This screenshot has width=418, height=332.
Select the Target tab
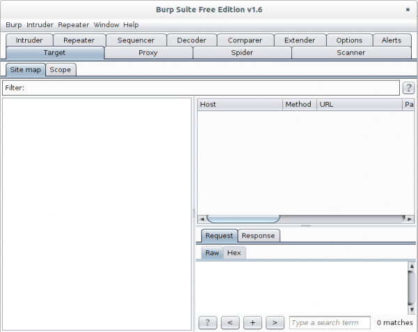(54, 53)
